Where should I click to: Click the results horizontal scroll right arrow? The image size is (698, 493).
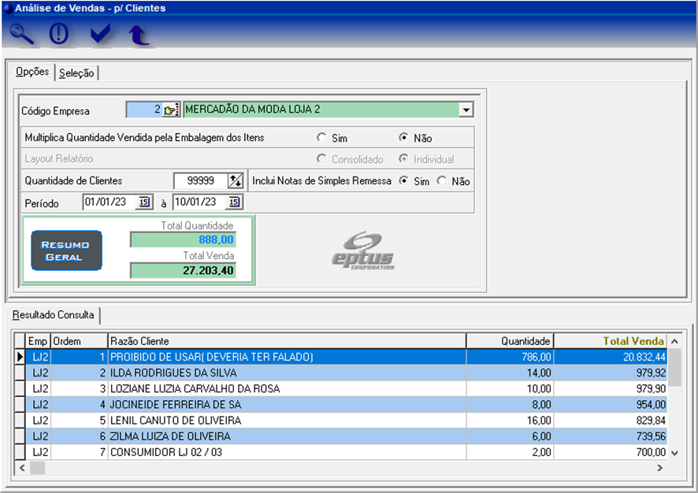coord(659,468)
